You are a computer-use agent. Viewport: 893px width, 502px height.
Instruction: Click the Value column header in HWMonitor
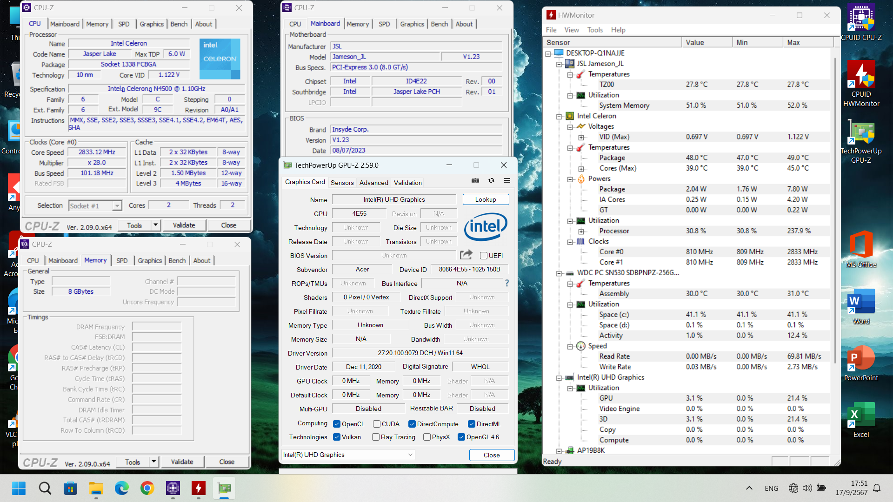pos(707,42)
